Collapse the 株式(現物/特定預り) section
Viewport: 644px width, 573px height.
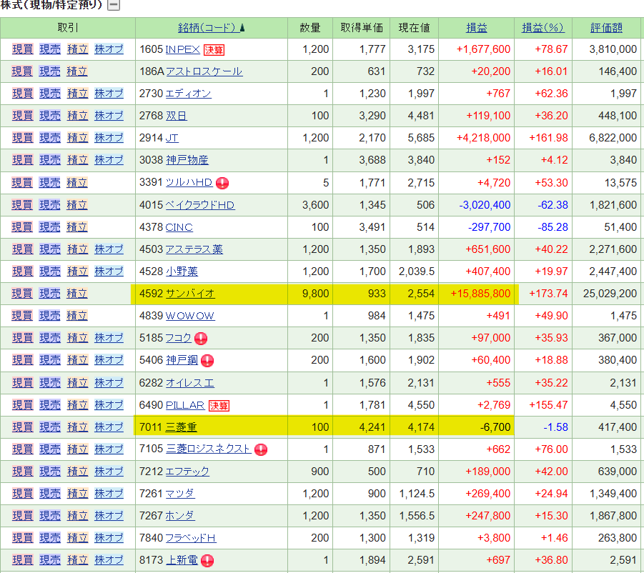click(x=114, y=6)
